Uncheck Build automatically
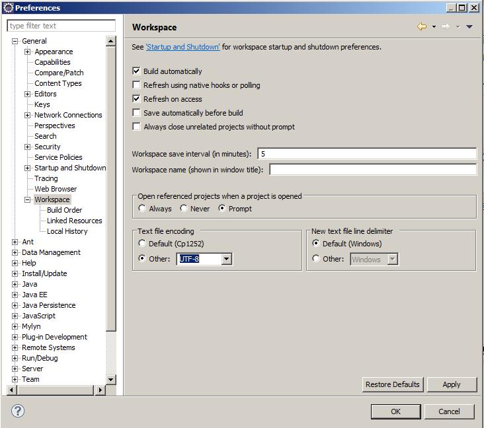The height and width of the screenshot is (428, 484). (x=137, y=71)
